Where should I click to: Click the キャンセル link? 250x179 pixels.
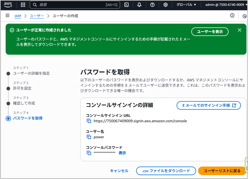[119, 171]
